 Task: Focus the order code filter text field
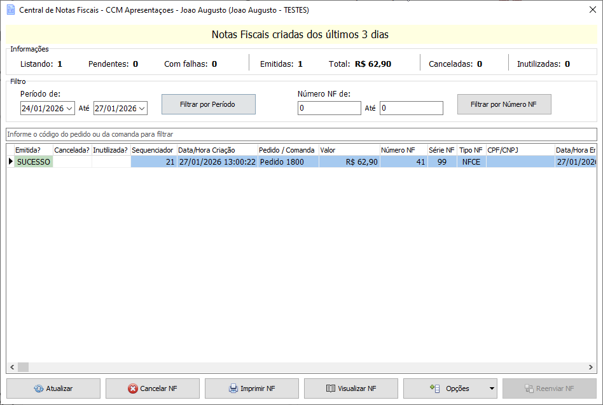tap(301, 134)
